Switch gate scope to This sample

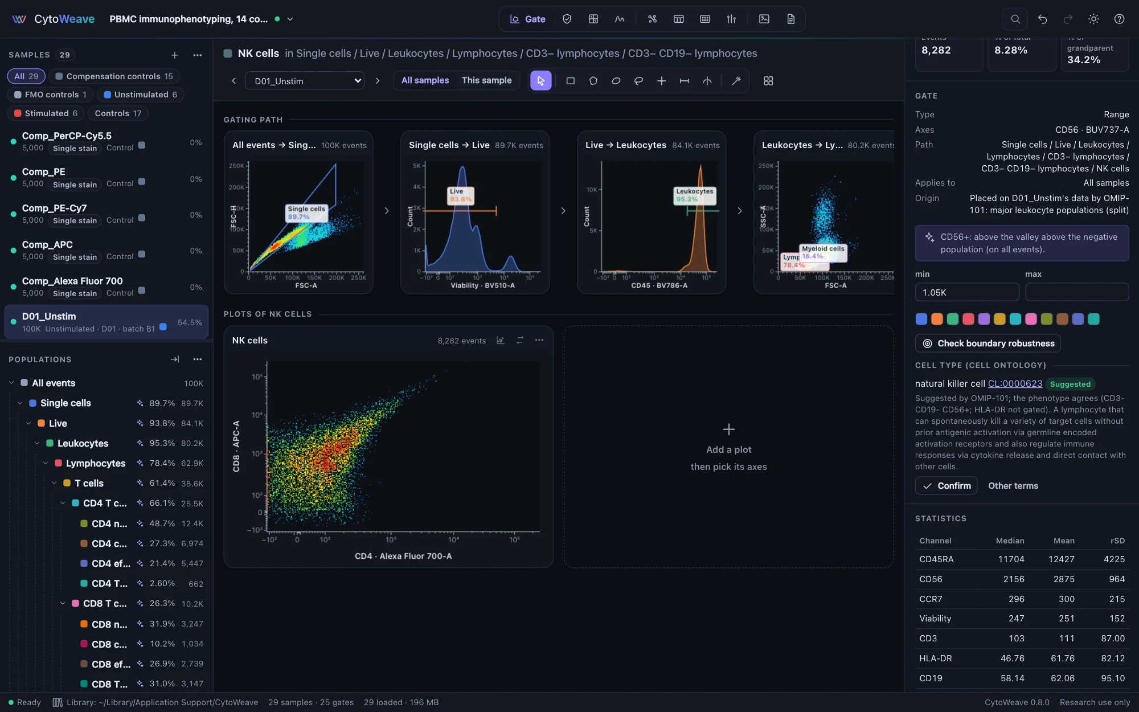tap(486, 80)
